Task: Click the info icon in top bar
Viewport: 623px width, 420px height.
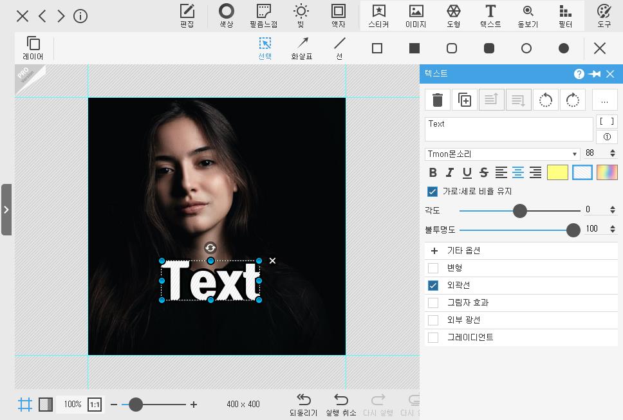Action: coord(80,16)
